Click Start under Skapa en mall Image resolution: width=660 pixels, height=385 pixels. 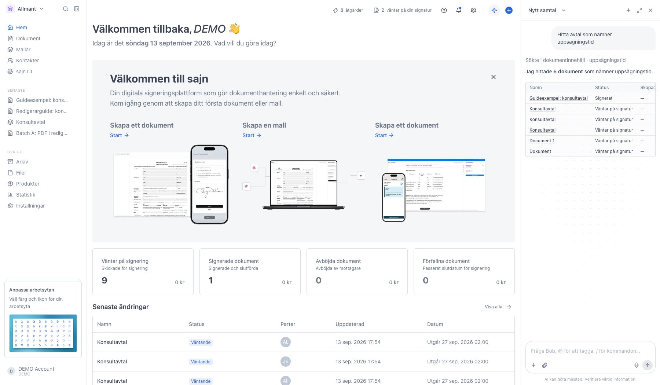coord(252,135)
